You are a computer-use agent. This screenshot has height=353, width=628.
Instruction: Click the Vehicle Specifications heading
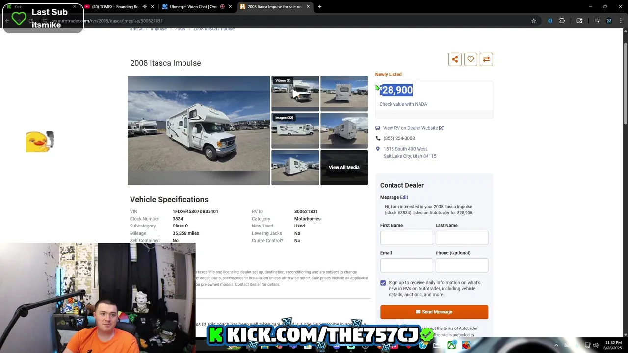click(x=169, y=199)
